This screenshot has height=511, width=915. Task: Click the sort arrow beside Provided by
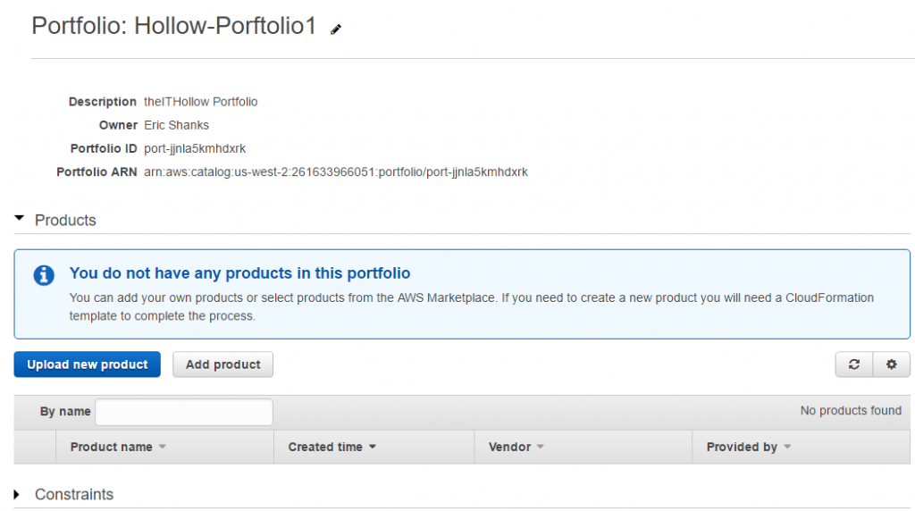787,448
